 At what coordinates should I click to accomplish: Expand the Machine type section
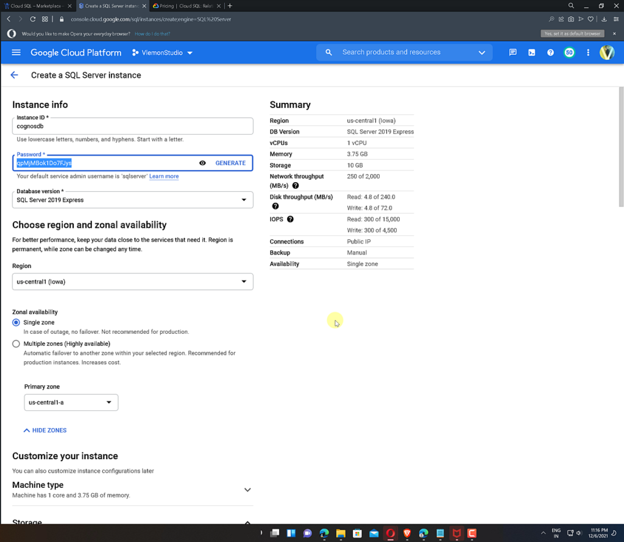[x=247, y=489]
